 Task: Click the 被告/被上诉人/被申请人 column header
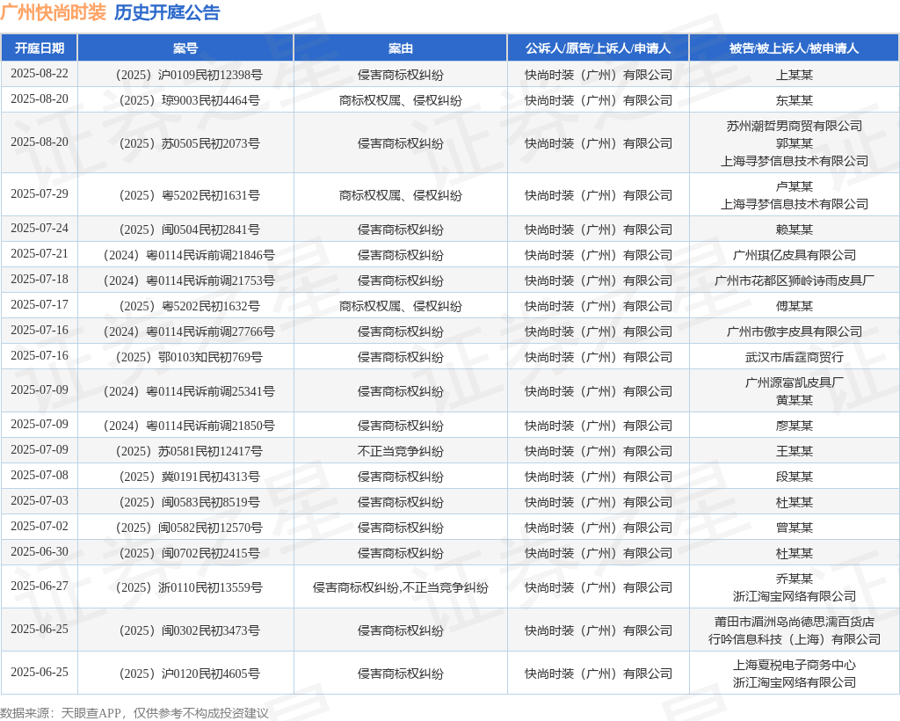tap(795, 48)
